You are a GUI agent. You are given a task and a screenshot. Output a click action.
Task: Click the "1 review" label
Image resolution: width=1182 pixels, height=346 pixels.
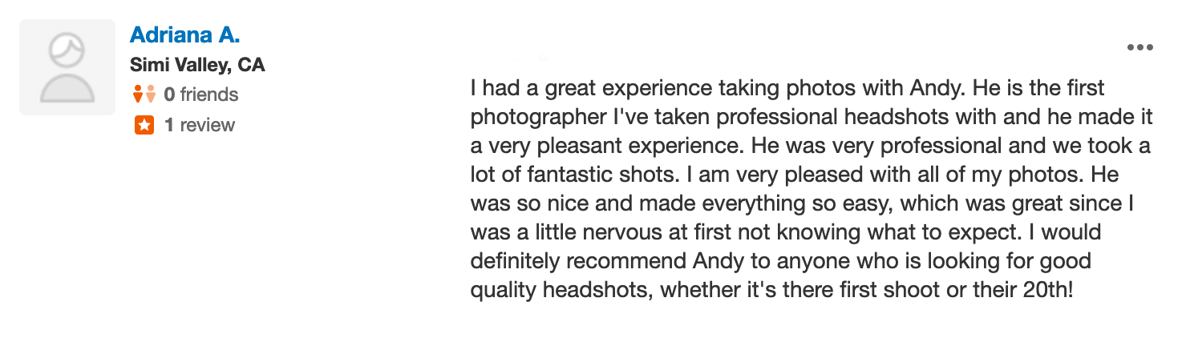click(200, 125)
